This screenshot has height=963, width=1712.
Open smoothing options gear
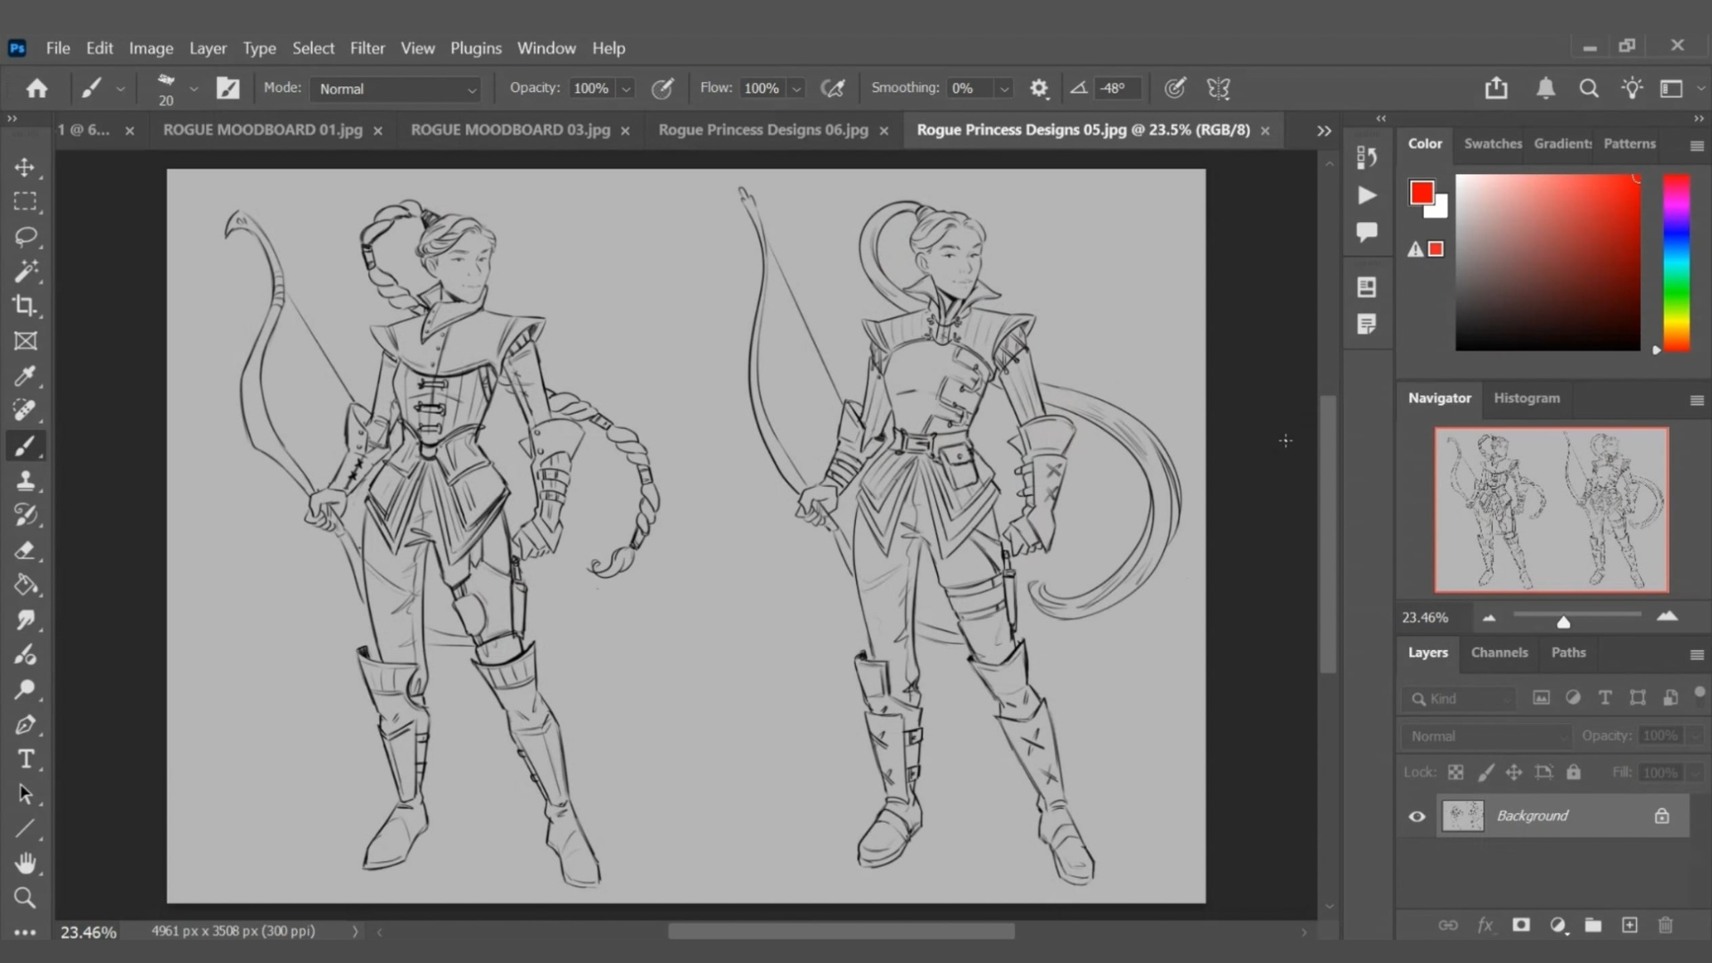[x=1039, y=88]
